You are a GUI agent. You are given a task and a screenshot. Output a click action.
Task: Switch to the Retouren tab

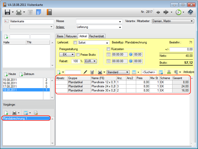click(x=71, y=36)
